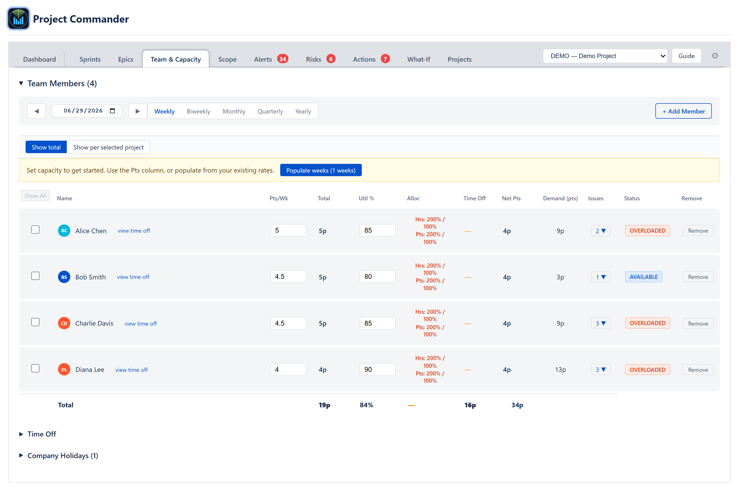
Task: Click the Show All button
Action: (35, 196)
